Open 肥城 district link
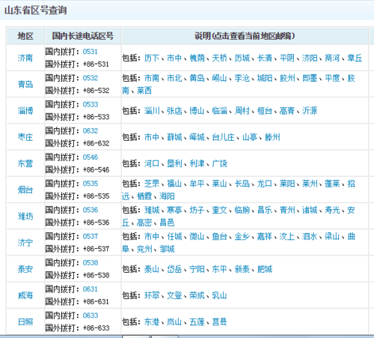Screen dimensions: 374x338 pos(265,269)
